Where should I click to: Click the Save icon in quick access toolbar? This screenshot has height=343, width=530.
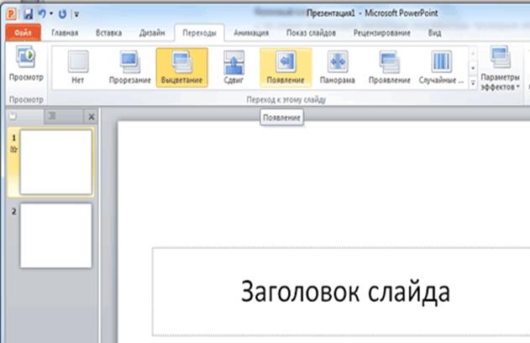[29, 13]
